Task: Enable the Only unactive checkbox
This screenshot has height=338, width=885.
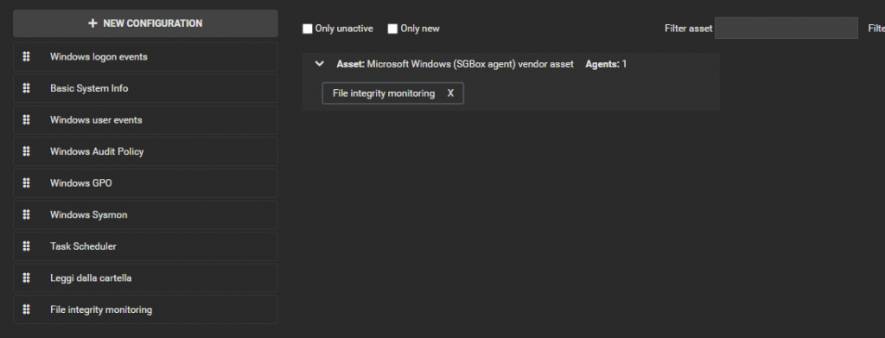Action: [x=308, y=29]
